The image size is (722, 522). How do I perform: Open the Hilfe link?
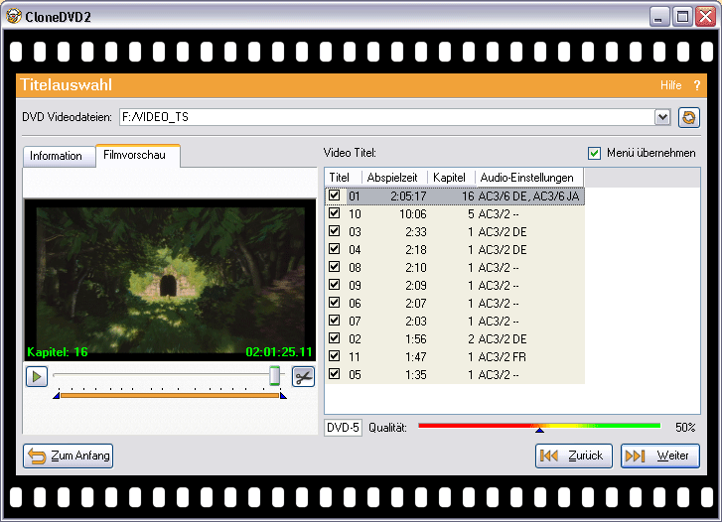pos(671,85)
